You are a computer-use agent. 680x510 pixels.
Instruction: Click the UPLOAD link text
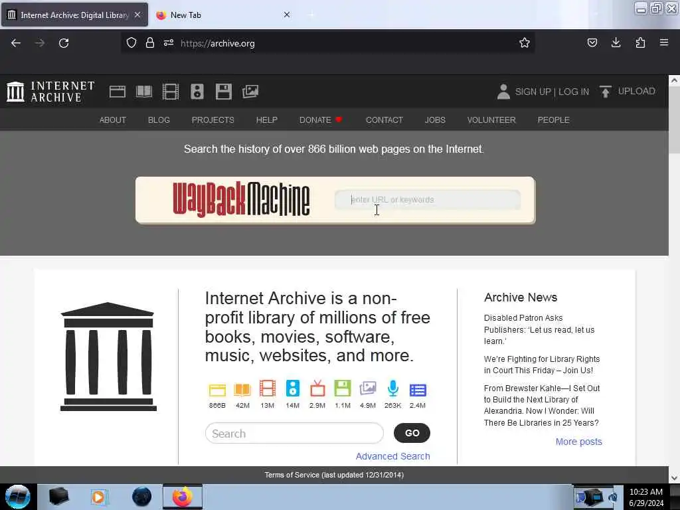[x=636, y=91]
